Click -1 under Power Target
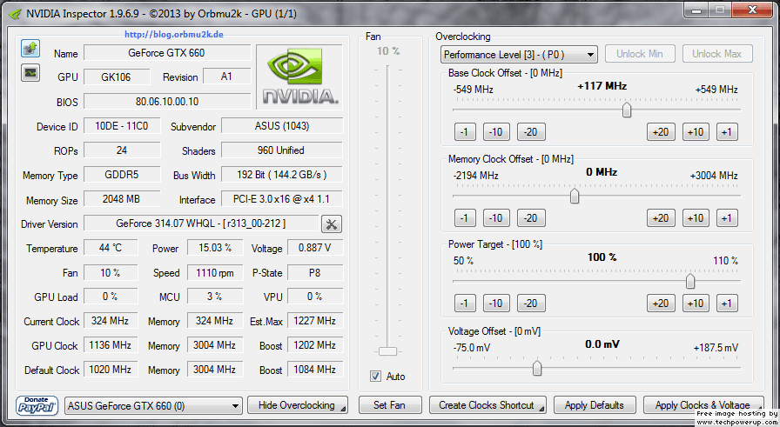The height and width of the screenshot is (427, 780). click(465, 304)
